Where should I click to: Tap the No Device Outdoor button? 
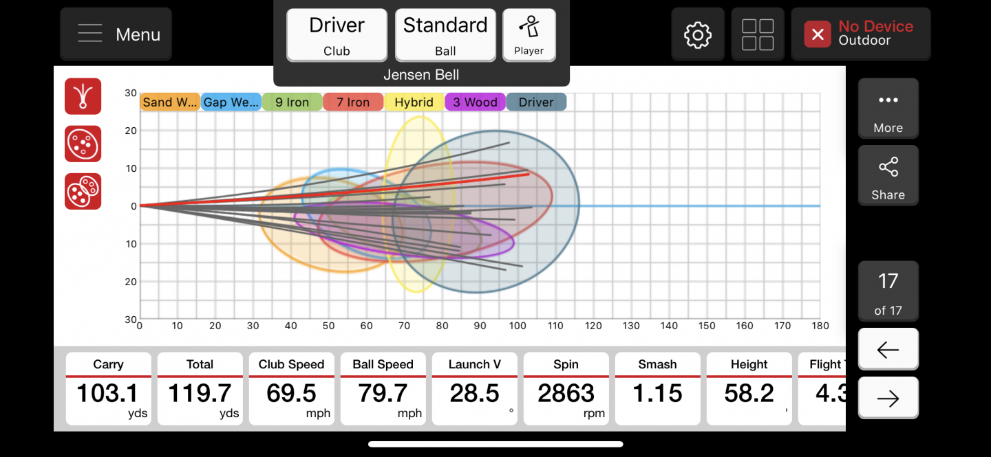pyautogui.click(x=860, y=34)
